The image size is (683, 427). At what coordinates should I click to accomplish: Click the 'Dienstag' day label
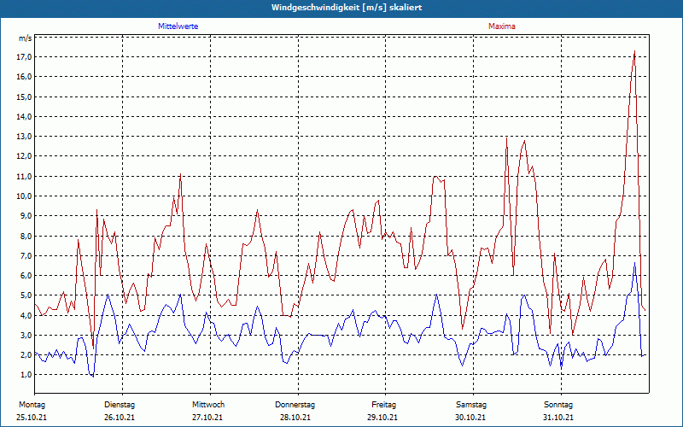120,405
